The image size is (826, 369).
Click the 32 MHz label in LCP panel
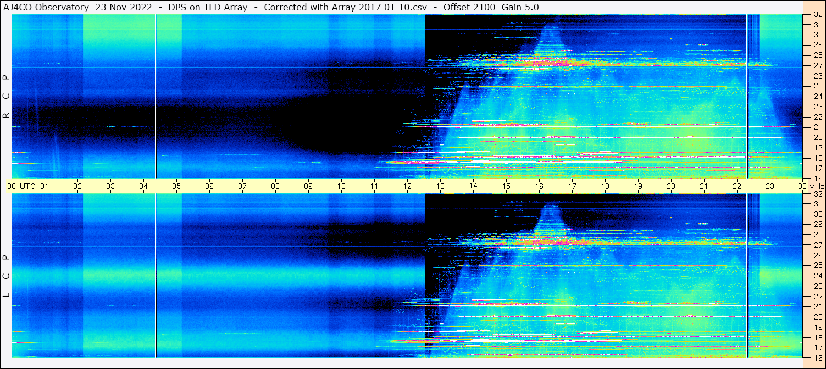[817, 194]
